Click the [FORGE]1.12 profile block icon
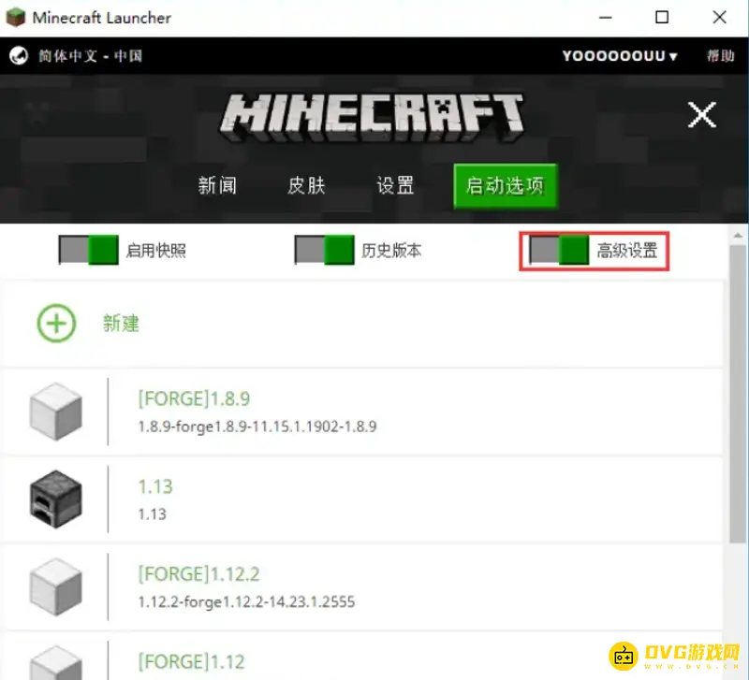The height and width of the screenshot is (680, 749). [56, 660]
